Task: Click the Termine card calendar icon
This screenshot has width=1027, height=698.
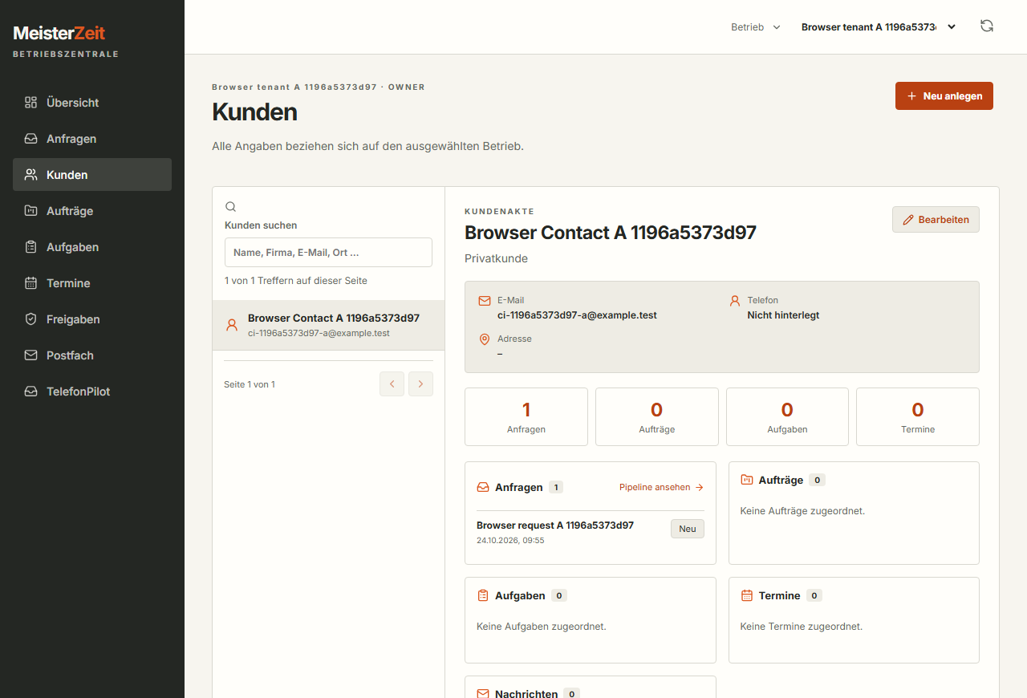Action: [746, 595]
